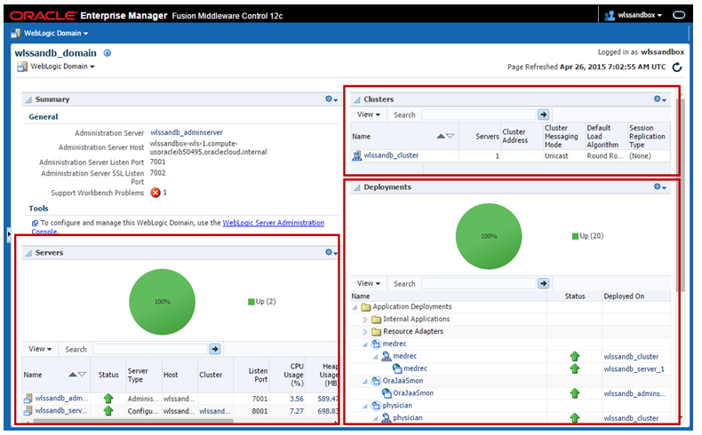Click the Support Workbench Problems error icon
This screenshot has width=702, height=435.
tap(156, 192)
